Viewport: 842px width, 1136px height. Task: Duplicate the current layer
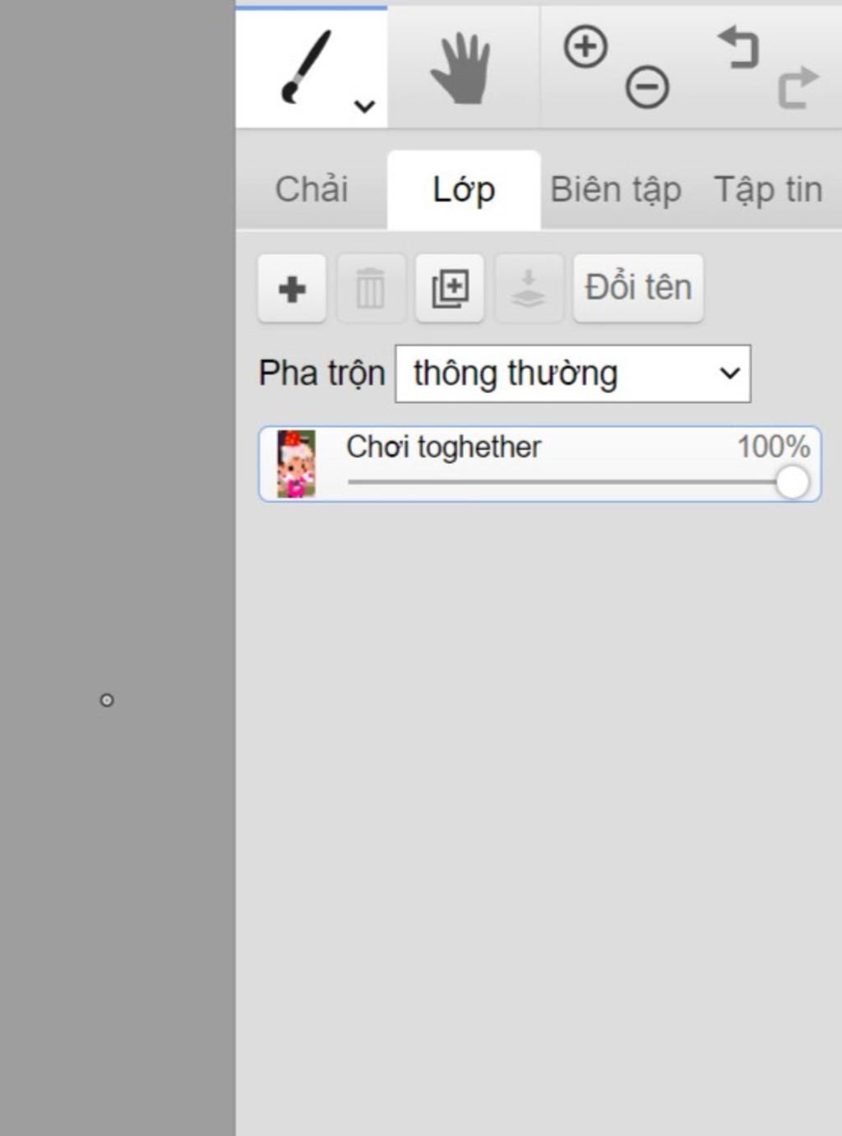pos(450,288)
